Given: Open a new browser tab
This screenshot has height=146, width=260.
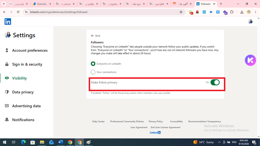Looking at the screenshot, I should (221, 4).
